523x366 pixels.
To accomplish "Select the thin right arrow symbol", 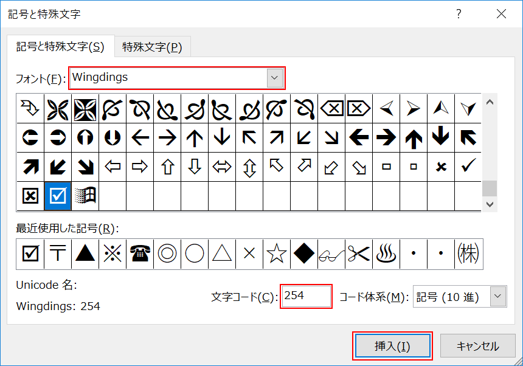I will tap(167, 137).
